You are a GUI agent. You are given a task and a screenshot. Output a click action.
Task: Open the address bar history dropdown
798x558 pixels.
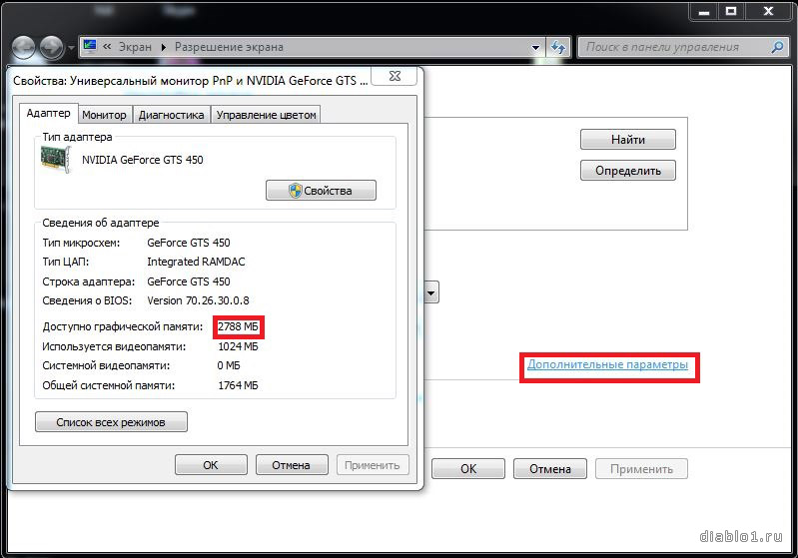(534, 47)
